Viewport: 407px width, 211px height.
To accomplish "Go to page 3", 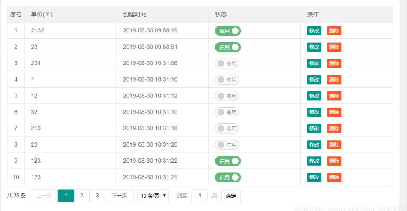I will 97,196.
